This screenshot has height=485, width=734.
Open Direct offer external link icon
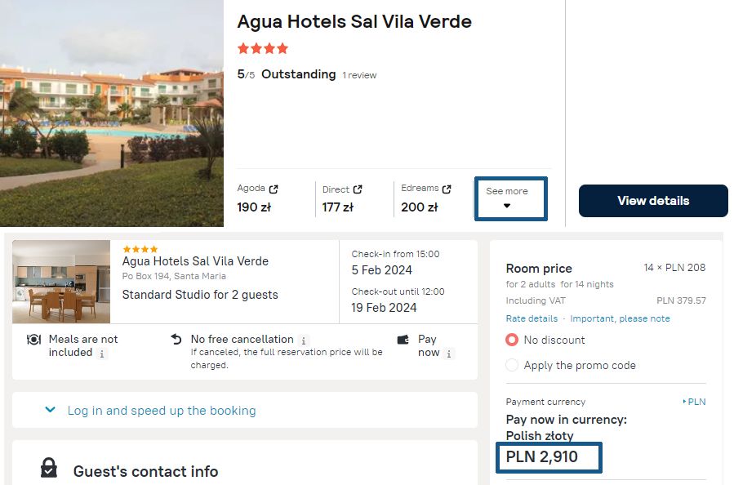click(x=358, y=189)
